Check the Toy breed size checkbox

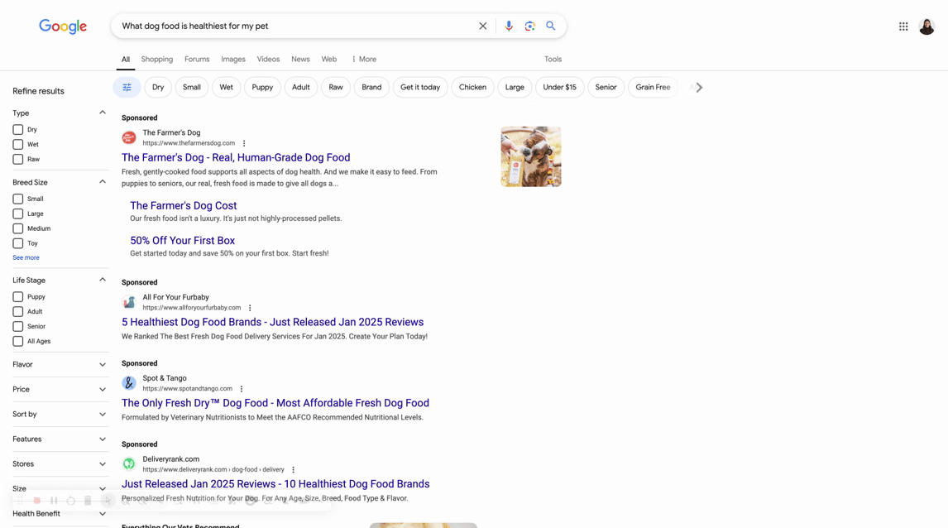coord(18,243)
